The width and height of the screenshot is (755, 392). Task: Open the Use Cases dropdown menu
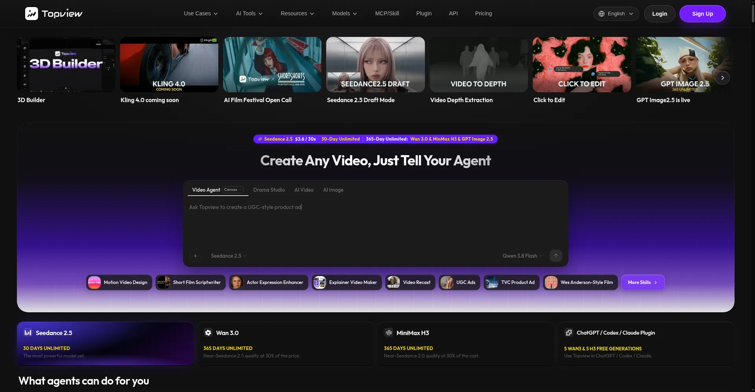tap(201, 13)
